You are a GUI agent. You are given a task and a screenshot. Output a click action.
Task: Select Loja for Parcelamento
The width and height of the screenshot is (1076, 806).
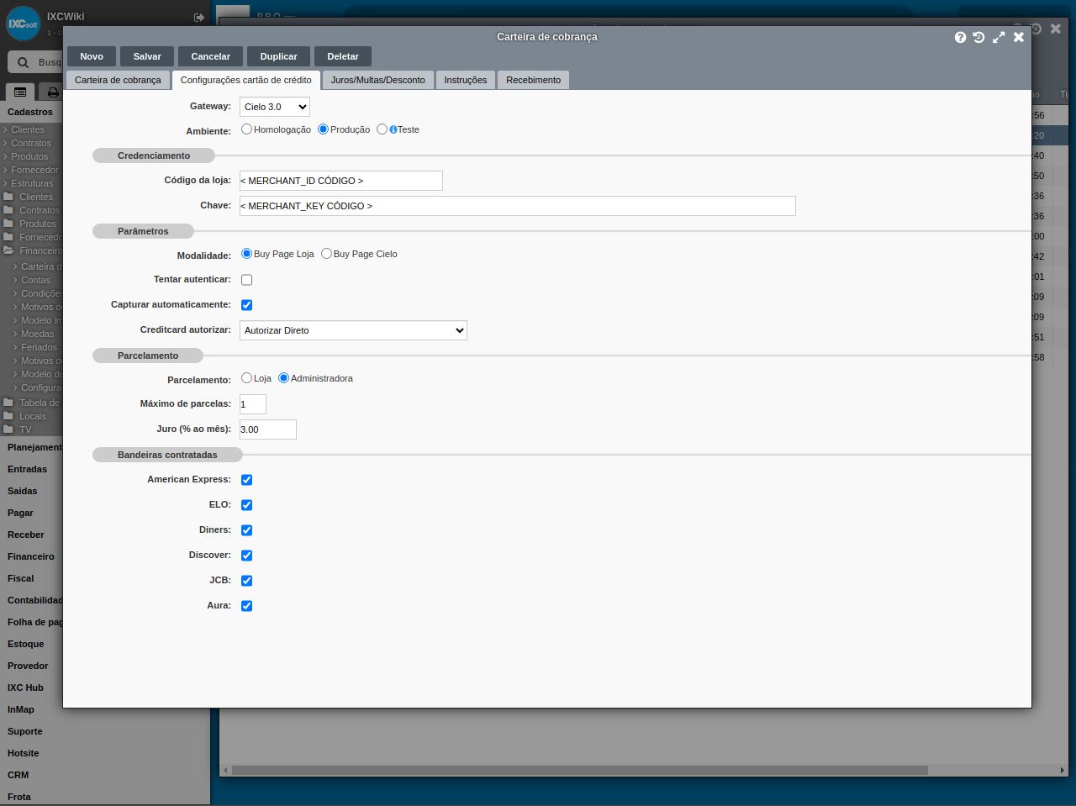pyautogui.click(x=246, y=378)
